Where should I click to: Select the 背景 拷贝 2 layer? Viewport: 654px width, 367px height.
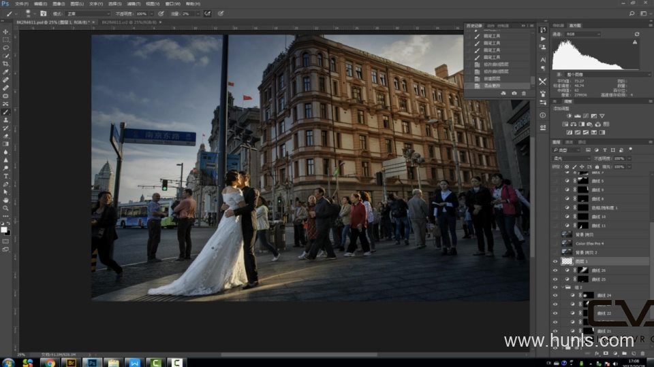(x=587, y=251)
